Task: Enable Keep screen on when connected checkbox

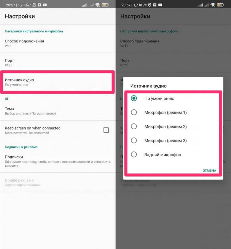Action: 106,130
